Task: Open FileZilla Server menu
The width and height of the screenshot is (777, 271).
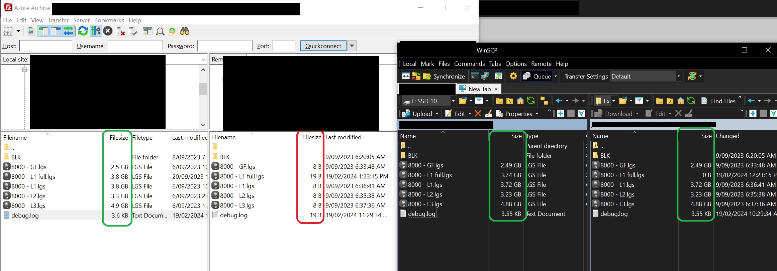Action: pos(81,20)
